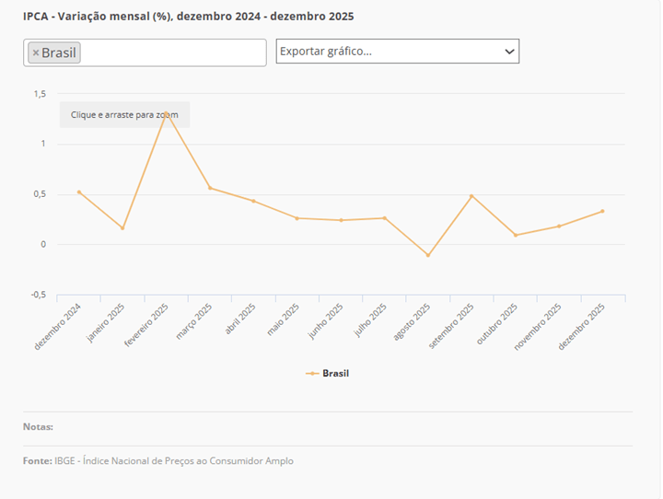Viewport: 663px width, 499px height.
Task: Click the maio 2025 data point
Action: point(297,218)
